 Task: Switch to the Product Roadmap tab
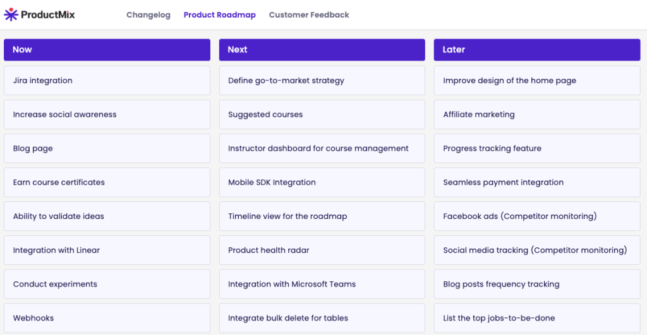220,15
